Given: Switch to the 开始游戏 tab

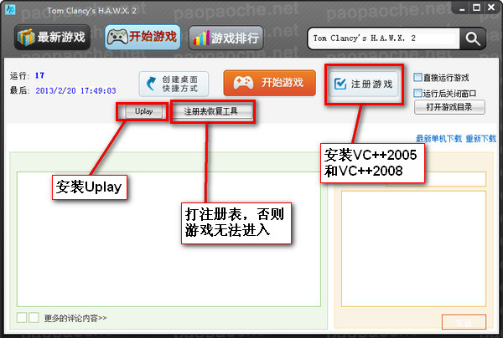Looking at the screenshot, I should 143,37.
